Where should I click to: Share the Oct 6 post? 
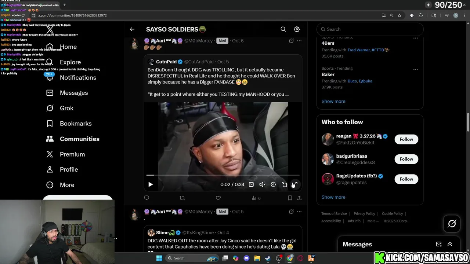pos(299,198)
